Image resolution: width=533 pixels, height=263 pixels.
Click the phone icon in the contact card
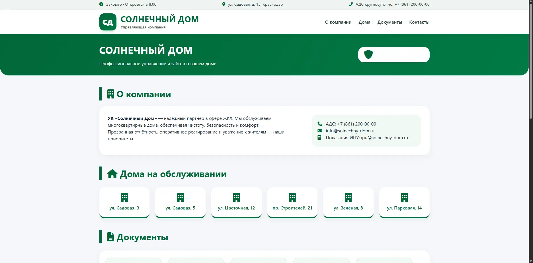pyautogui.click(x=320, y=124)
